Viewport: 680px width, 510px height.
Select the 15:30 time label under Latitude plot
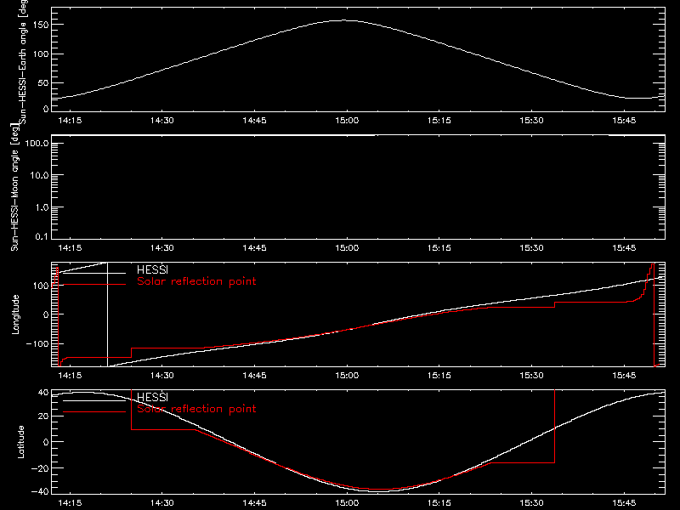[531, 502]
